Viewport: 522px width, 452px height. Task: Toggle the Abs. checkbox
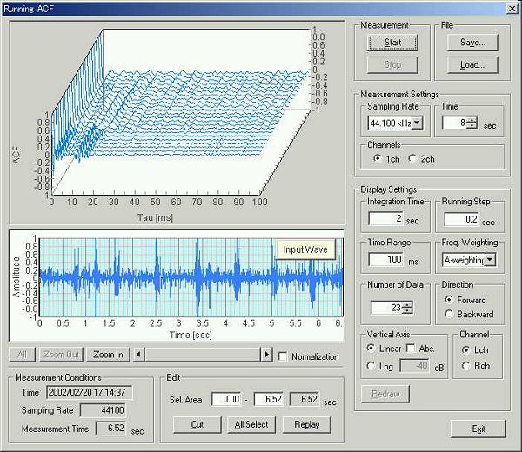[x=411, y=349]
